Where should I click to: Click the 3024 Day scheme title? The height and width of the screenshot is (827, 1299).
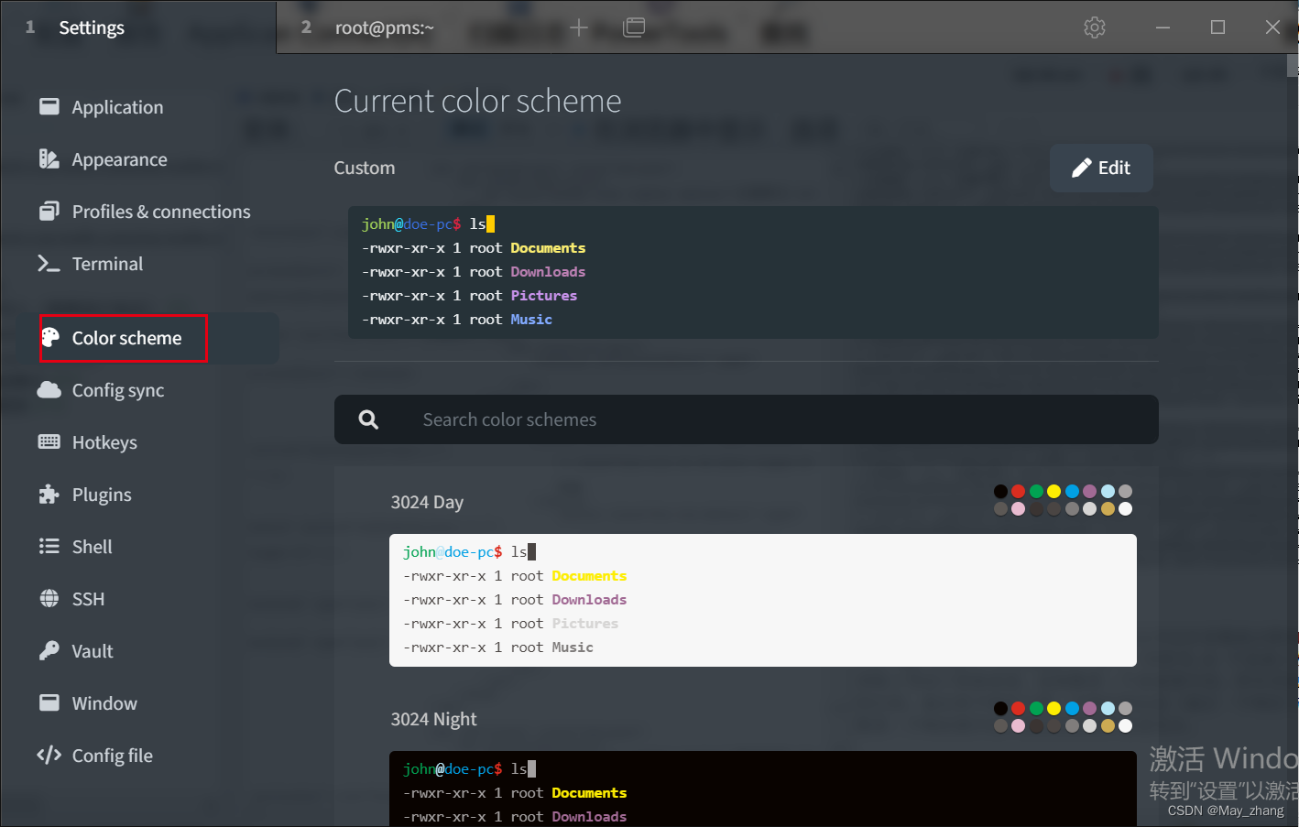tap(427, 502)
